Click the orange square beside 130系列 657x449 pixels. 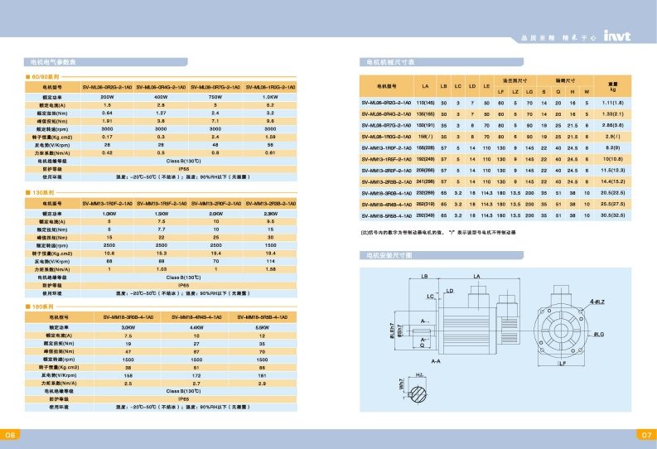click(x=27, y=191)
